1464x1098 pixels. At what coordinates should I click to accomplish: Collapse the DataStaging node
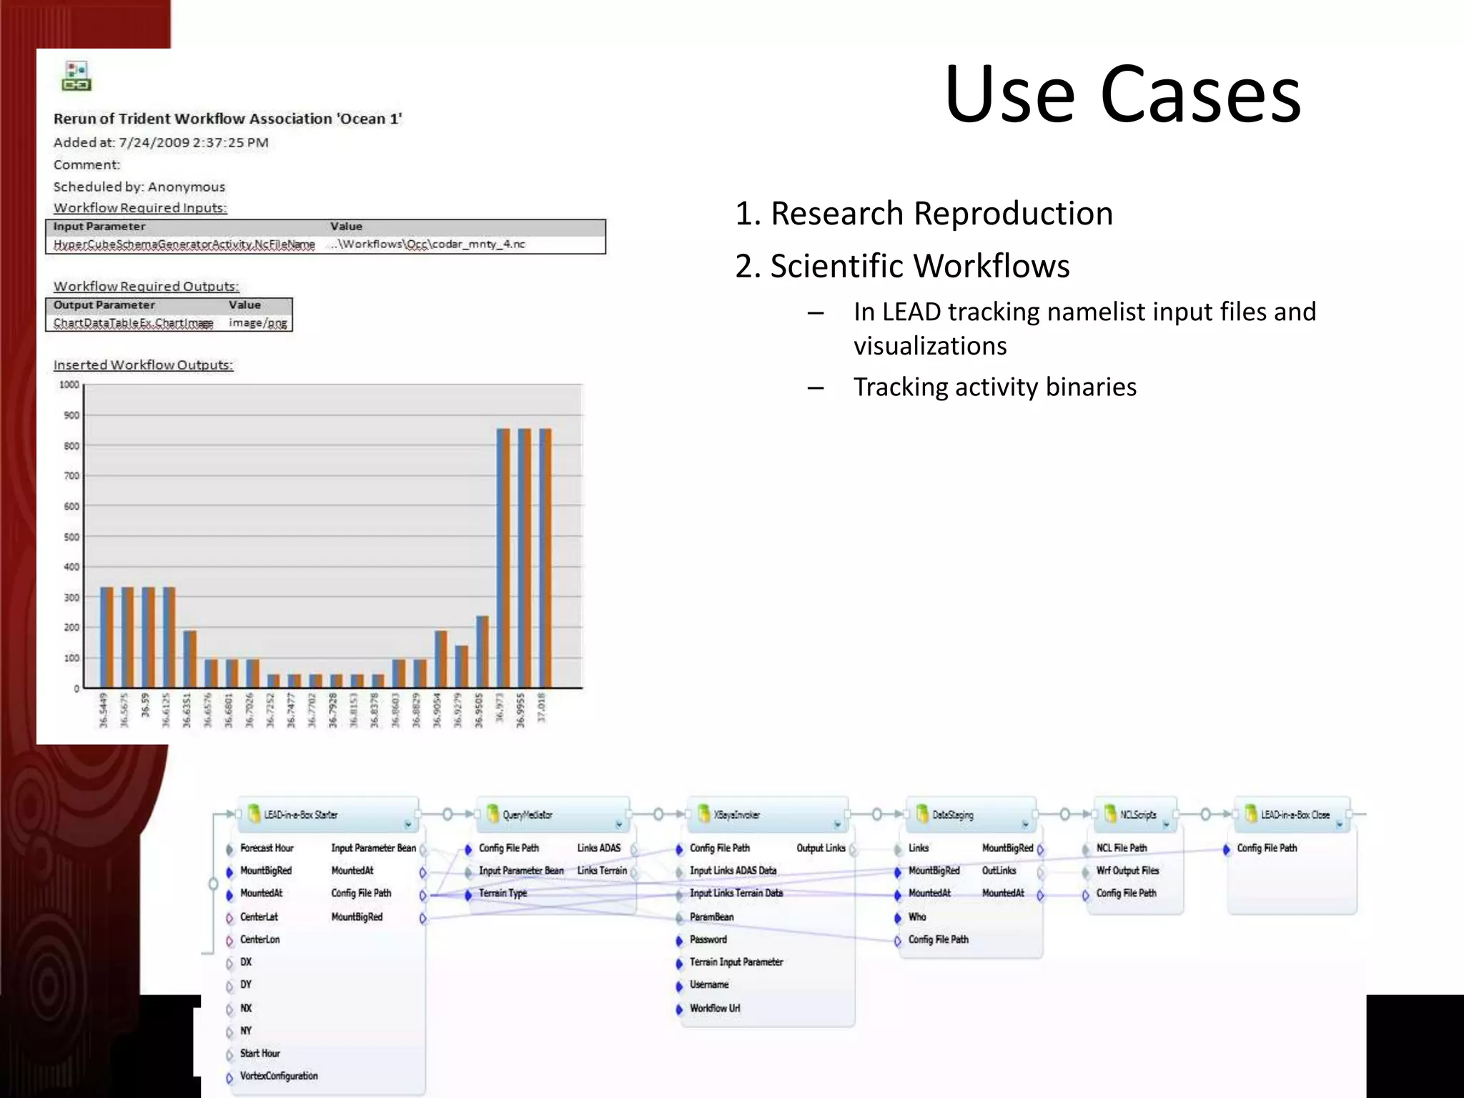click(x=1025, y=824)
